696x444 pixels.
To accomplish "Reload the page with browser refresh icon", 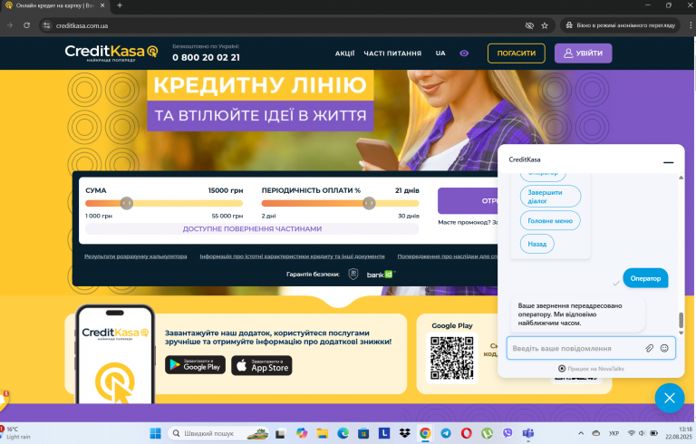I will [x=26, y=25].
